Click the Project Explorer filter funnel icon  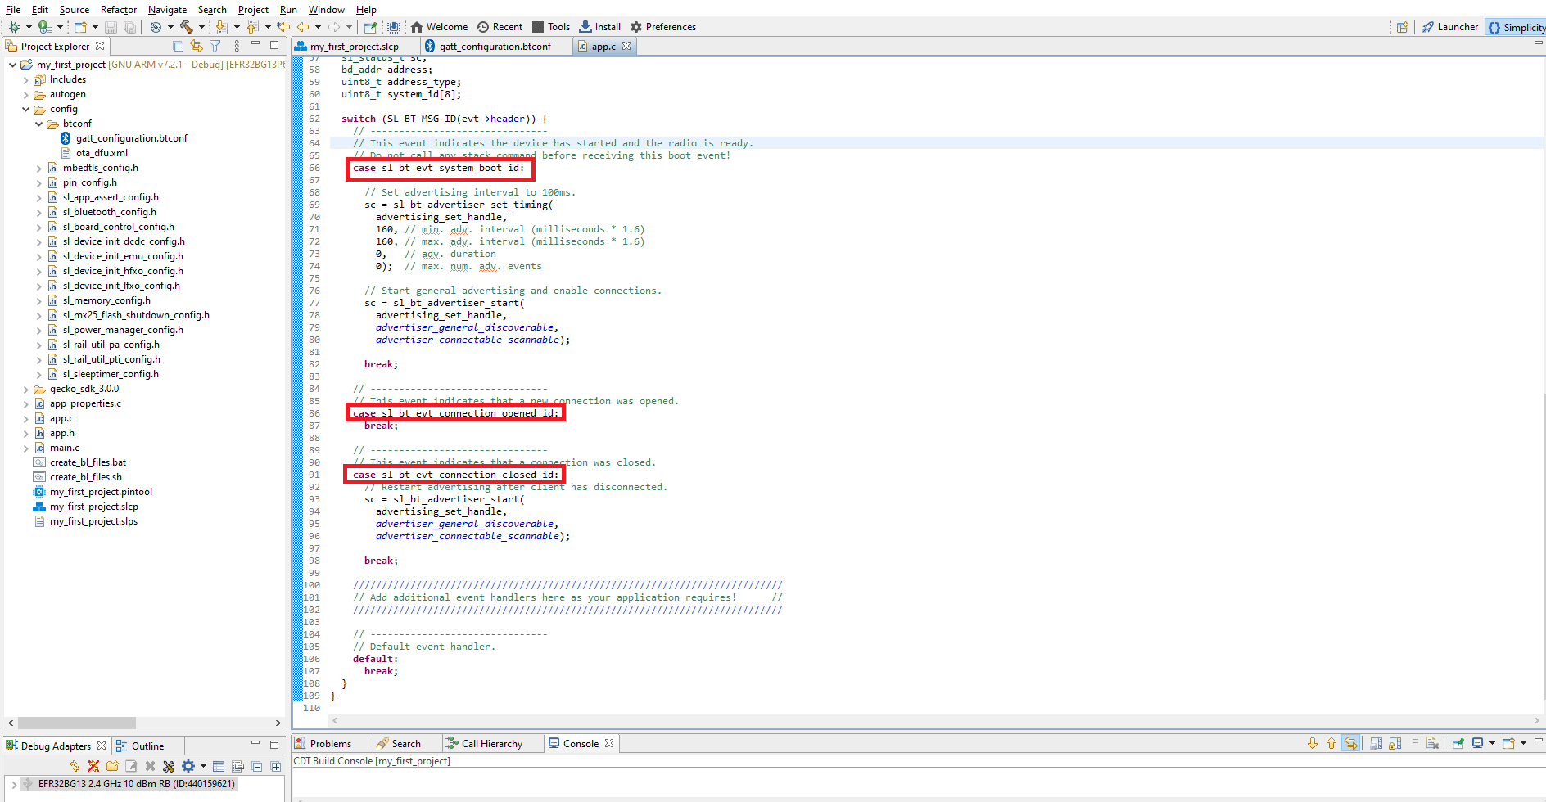point(215,47)
